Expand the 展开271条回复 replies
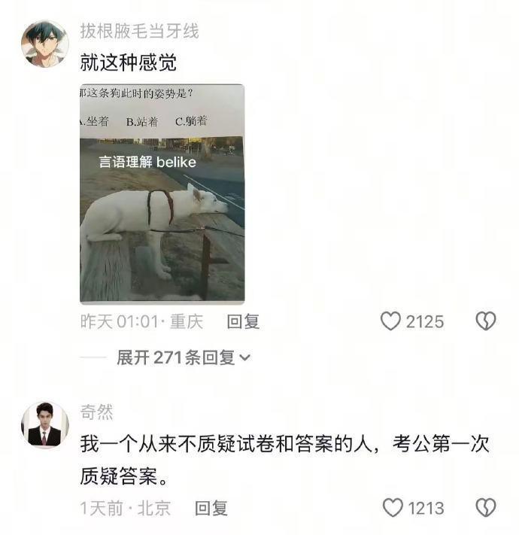 184,357
